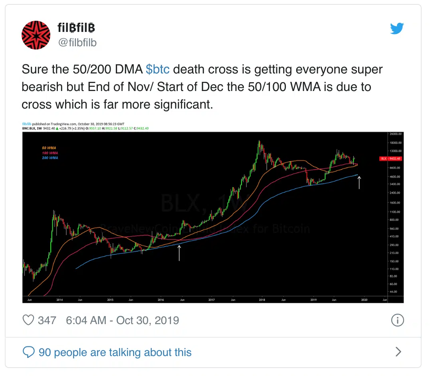Click the 347 likes count

(47, 321)
